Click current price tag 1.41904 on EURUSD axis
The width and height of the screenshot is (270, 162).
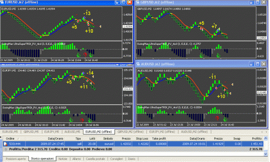tap(127, 27)
